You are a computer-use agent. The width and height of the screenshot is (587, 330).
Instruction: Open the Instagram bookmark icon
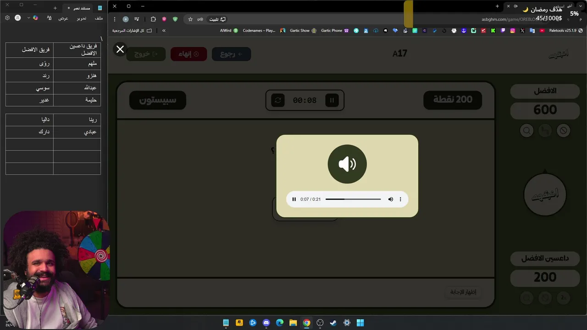coord(512,31)
